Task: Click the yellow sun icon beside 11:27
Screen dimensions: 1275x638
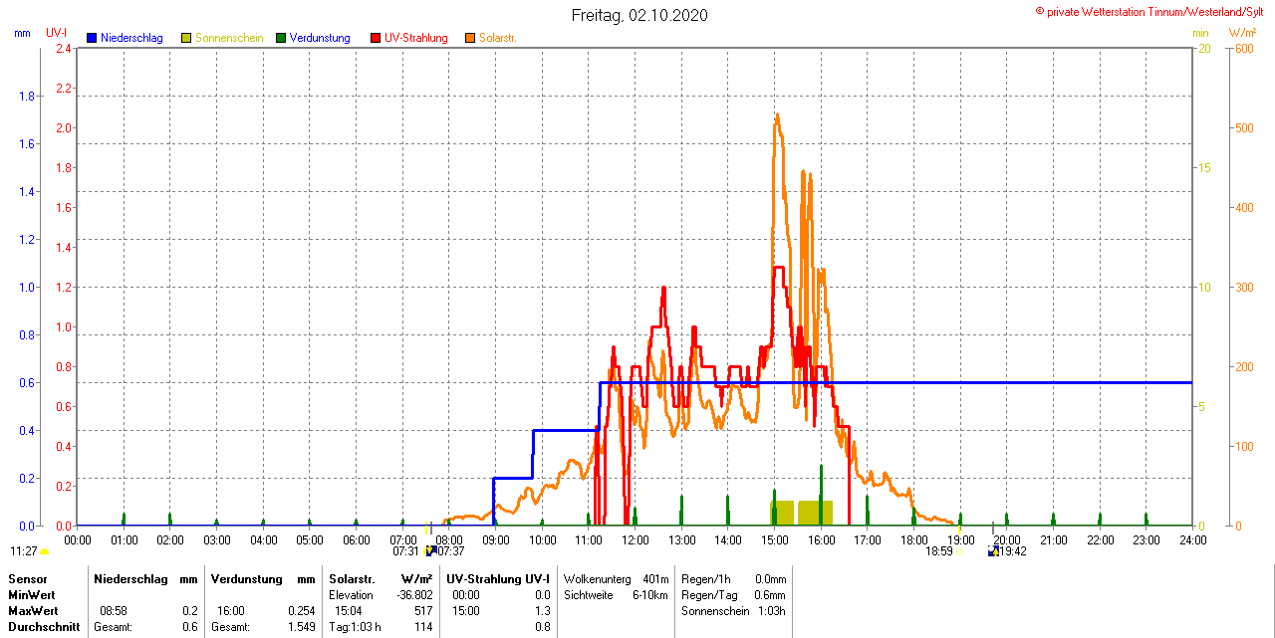Action: 45,551
